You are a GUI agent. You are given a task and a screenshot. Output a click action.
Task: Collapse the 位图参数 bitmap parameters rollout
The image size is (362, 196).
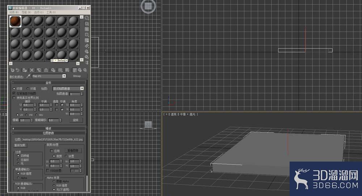tap(49, 133)
